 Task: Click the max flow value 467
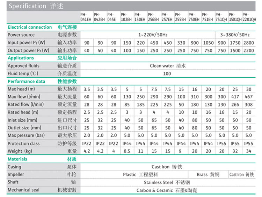point(249,97)
